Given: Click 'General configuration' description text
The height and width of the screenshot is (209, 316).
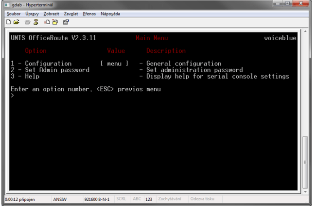Looking at the screenshot, I should point(184,64).
